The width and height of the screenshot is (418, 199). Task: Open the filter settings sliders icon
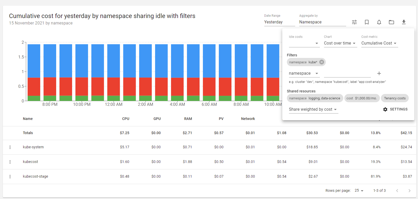click(x=354, y=22)
